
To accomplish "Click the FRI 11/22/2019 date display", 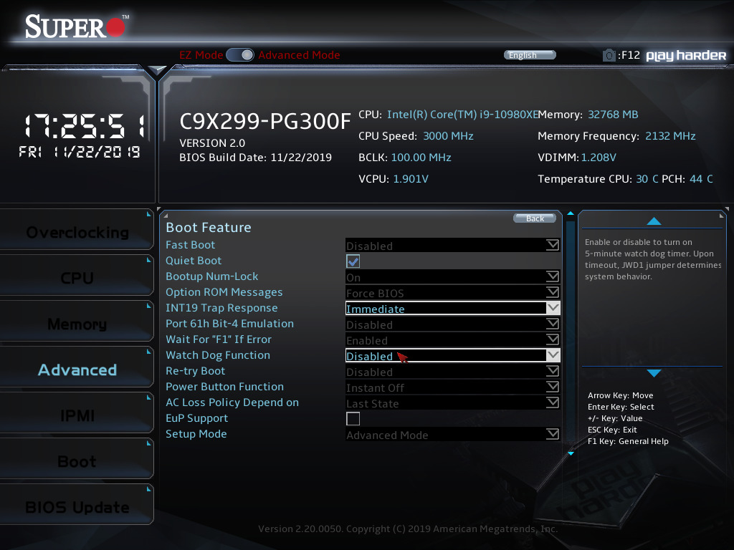I will point(79,152).
